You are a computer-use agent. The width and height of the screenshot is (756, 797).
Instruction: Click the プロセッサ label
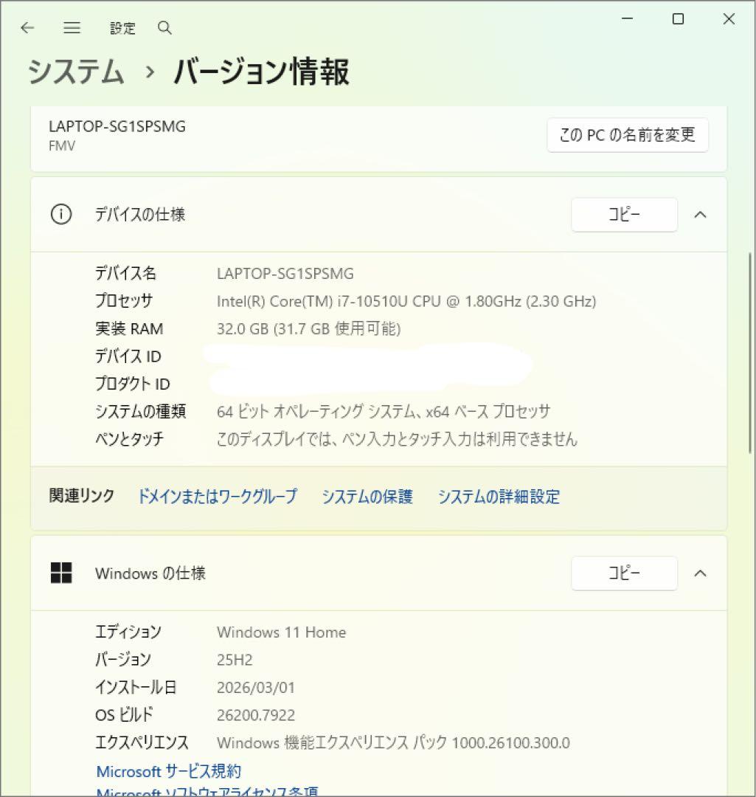tap(124, 301)
